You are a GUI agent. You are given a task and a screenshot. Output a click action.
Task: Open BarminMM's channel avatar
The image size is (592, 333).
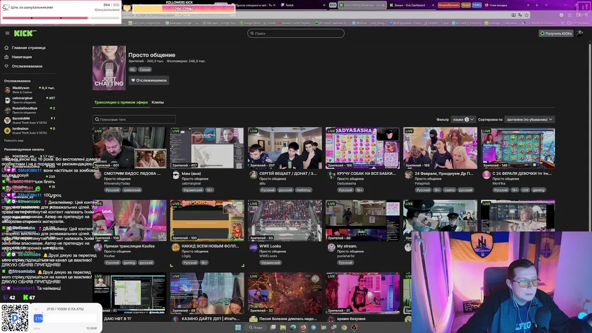[7, 120]
